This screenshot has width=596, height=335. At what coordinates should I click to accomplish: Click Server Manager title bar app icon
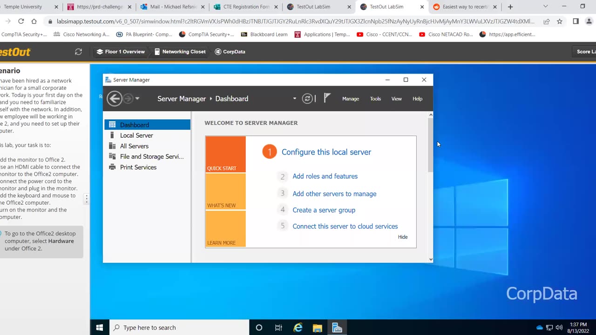[108, 80]
